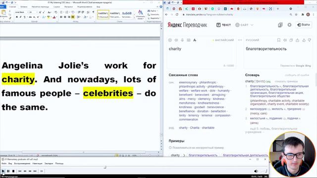Toggle numbered list in Word
The height and width of the screenshot is (178, 317).
pyautogui.click(x=67, y=12)
